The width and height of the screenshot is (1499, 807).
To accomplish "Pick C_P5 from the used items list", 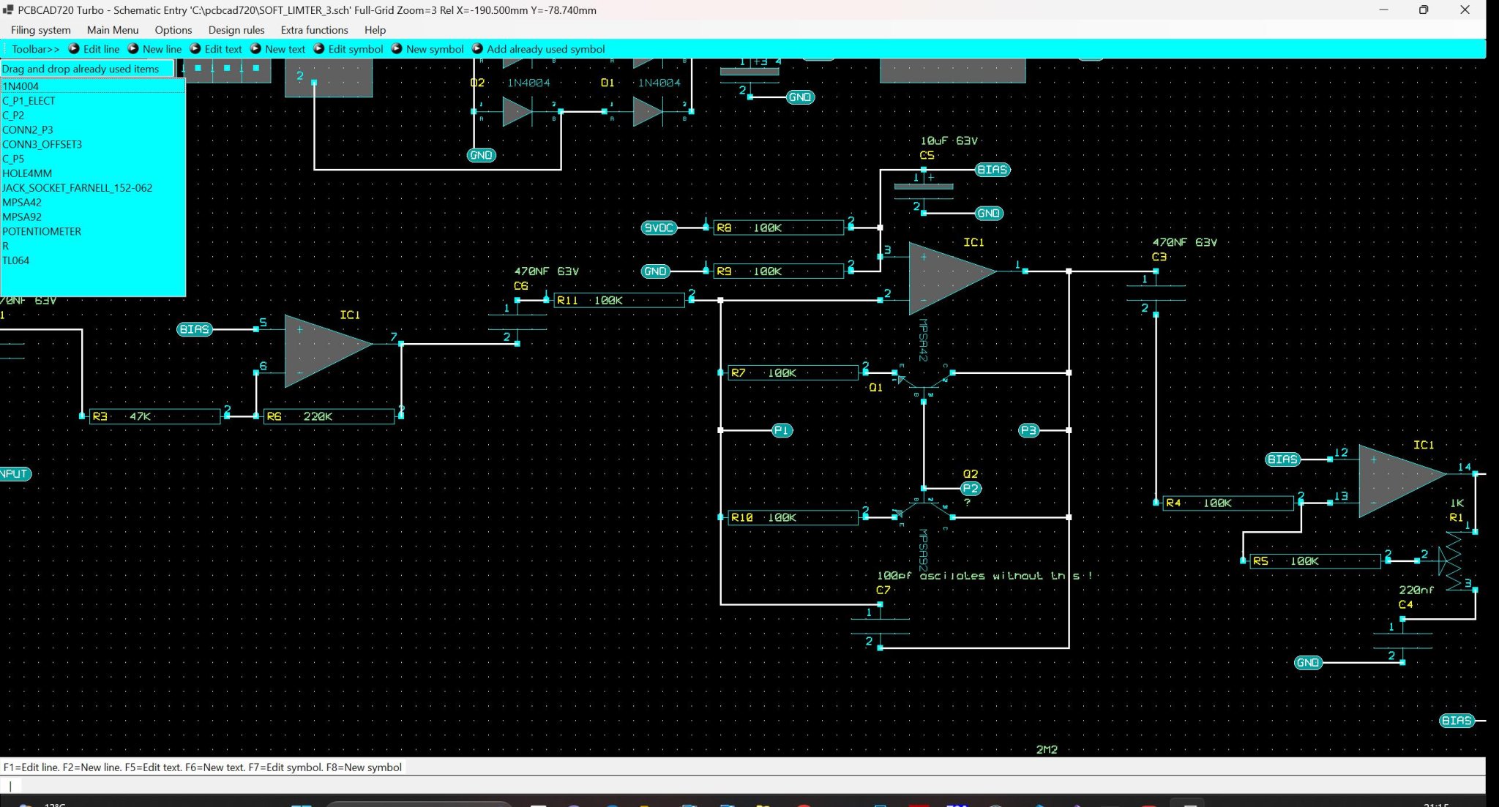I will pyautogui.click(x=93, y=159).
